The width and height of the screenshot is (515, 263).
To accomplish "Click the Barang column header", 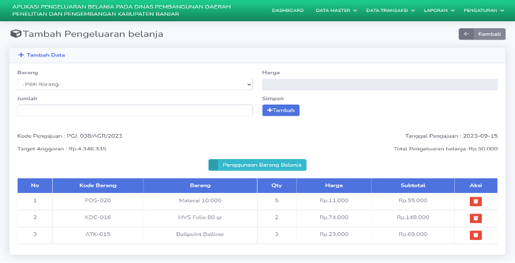I will point(200,185).
